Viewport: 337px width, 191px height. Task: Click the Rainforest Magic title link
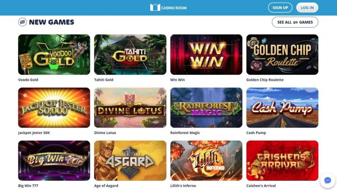[185, 133]
